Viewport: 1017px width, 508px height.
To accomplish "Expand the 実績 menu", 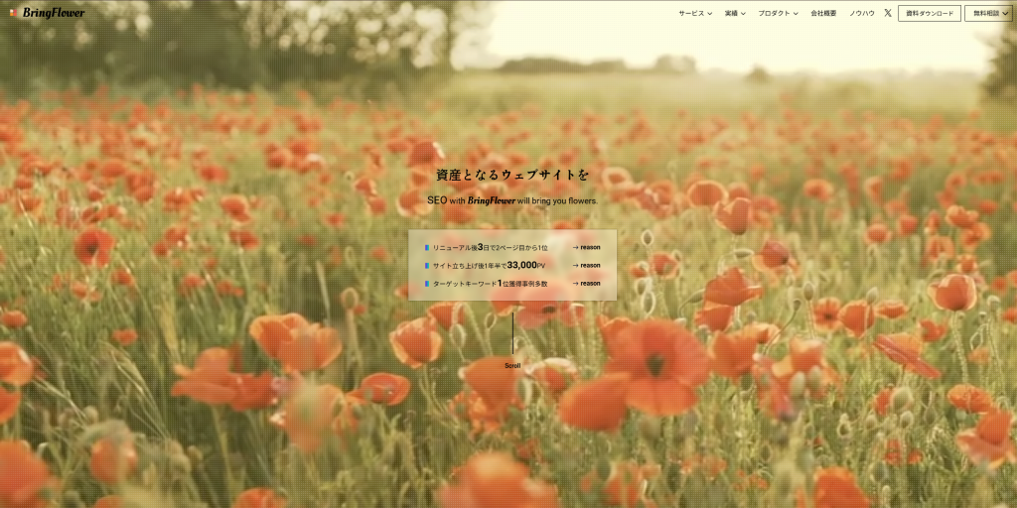I will (735, 13).
